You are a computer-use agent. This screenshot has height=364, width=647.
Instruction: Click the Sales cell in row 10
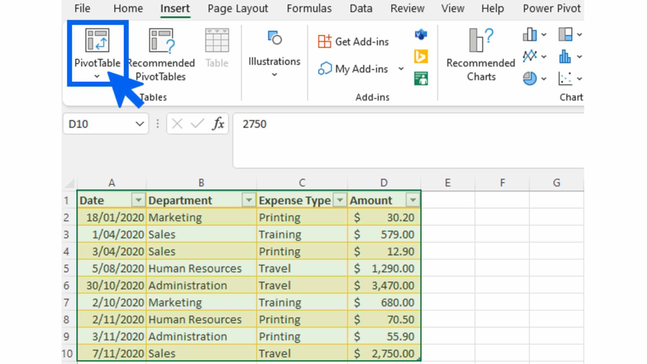point(201,353)
